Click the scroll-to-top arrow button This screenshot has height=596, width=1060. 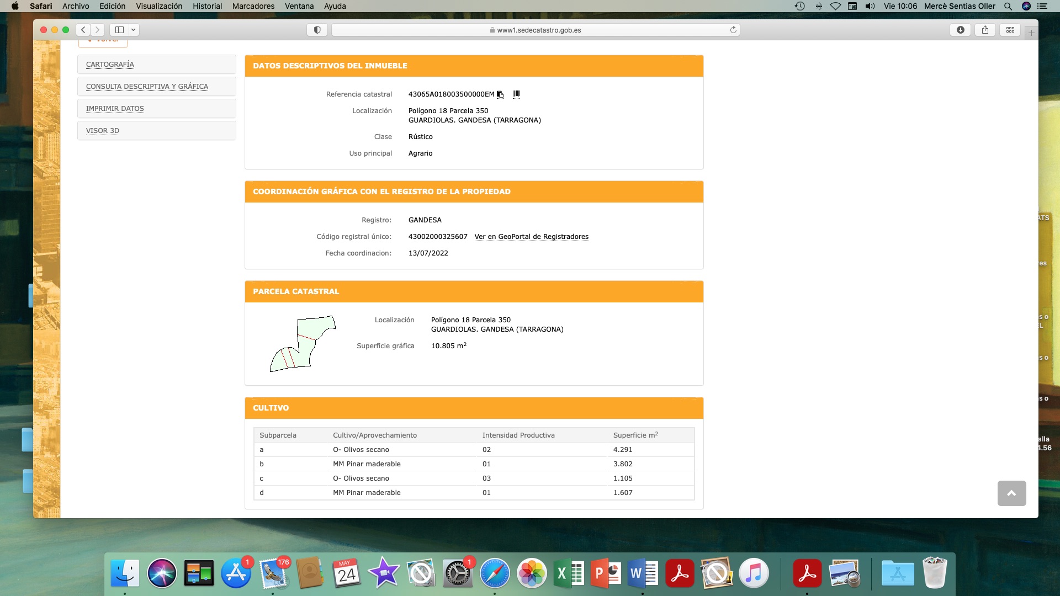coord(1011,493)
